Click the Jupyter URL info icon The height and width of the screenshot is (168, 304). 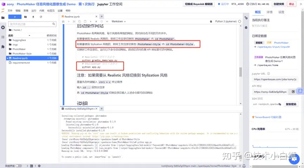pos(269,73)
